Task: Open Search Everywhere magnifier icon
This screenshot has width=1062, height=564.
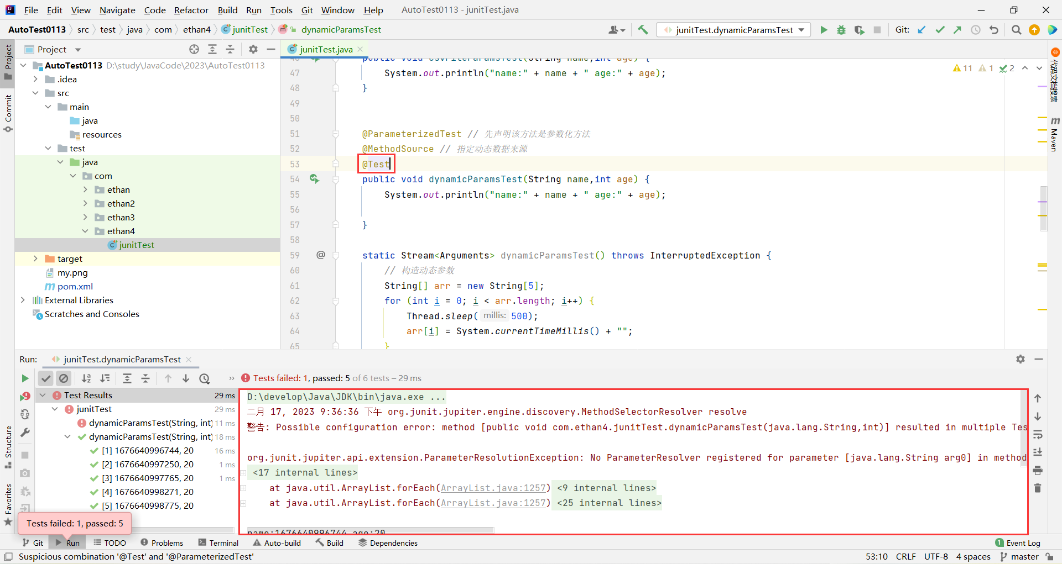Action: click(x=1016, y=30)
